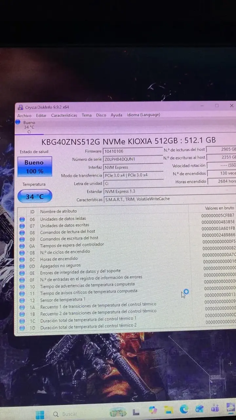Click the CrystalDiskInfo title bar app icon
Screen dimensions: 236x420
tap(21, 107)
